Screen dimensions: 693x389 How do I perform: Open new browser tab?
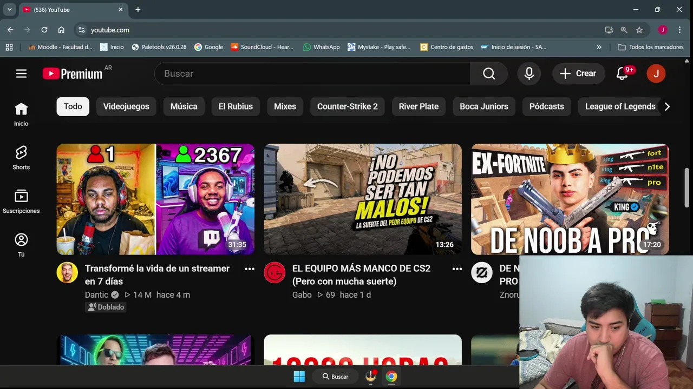[138, 9]
